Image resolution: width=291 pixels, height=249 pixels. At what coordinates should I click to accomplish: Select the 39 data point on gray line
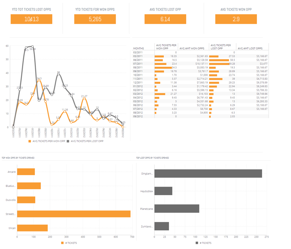58,75
